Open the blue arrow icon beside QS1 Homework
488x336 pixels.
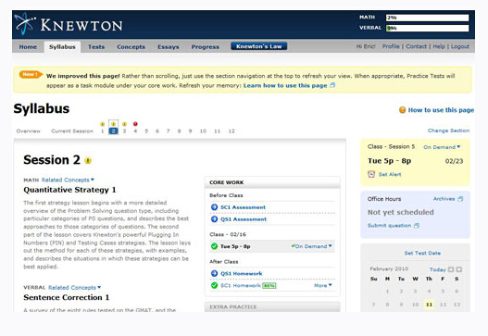(x=214, y=273)
